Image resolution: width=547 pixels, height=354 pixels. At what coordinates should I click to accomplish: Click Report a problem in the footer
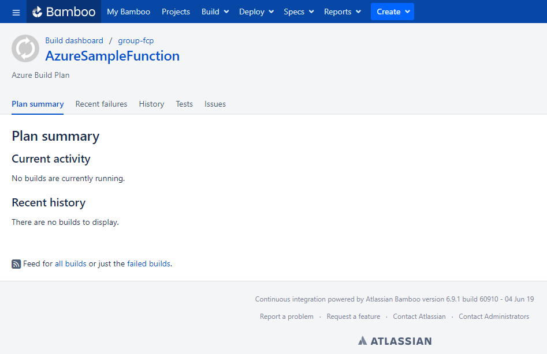pyautogui.click(x=287, y=316)
